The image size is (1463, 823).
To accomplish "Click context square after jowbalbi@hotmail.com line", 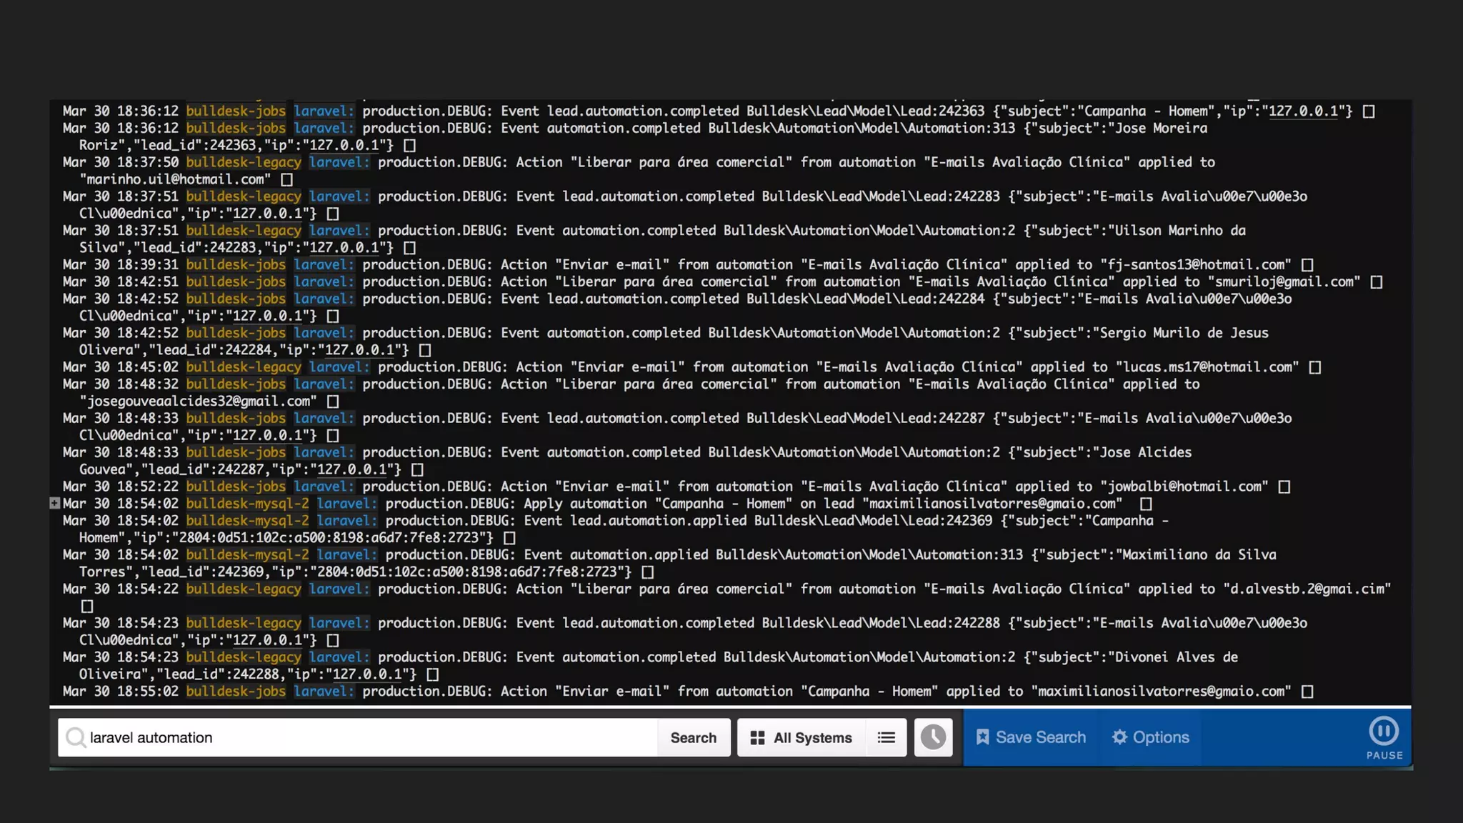I will point(1284,487).
